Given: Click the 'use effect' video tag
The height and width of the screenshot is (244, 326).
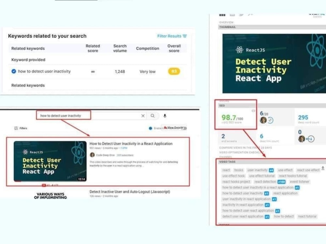Looking at the screenshot, I should point(285,170).
